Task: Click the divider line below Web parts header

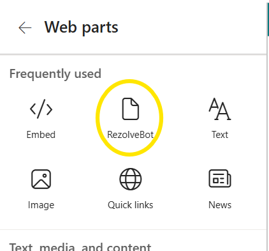Action: pos(133,54)
